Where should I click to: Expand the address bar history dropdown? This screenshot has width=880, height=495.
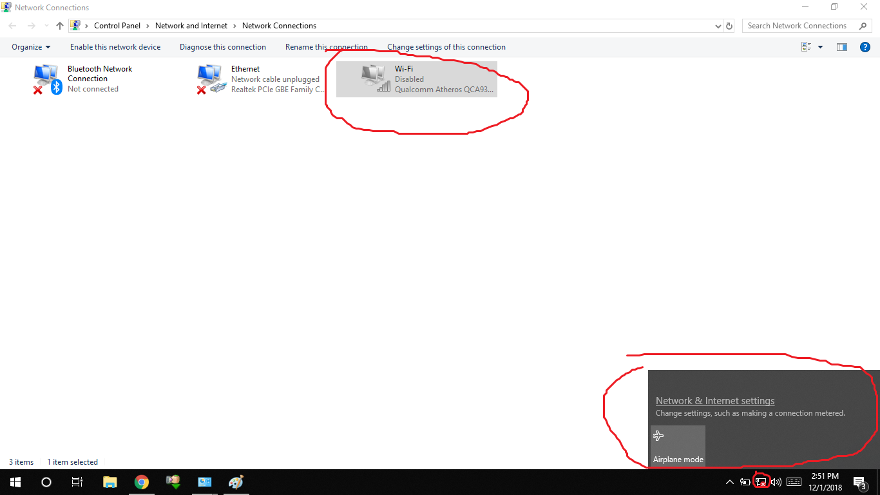(x=718, y=26)
